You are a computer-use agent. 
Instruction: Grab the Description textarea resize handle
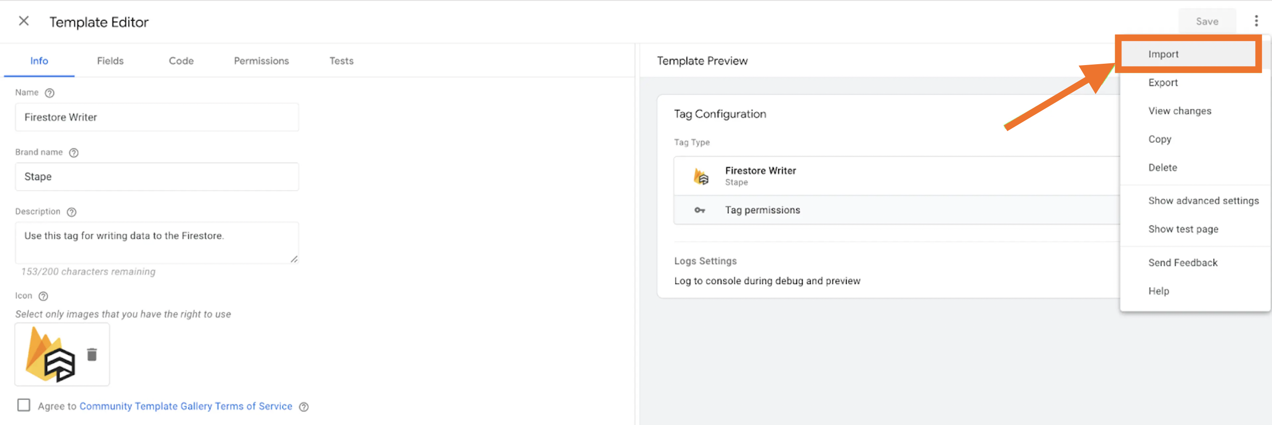pos(294,259)
